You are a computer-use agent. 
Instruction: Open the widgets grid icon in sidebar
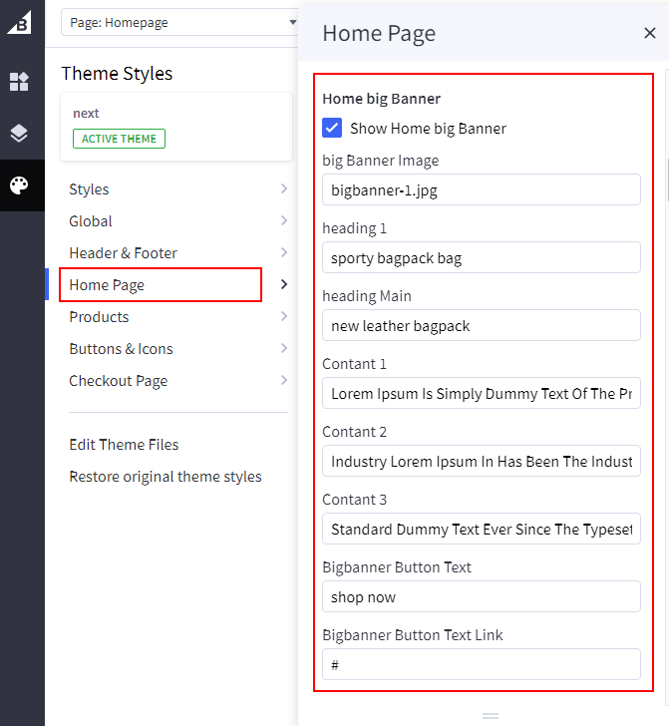click(x=19, y=82)
